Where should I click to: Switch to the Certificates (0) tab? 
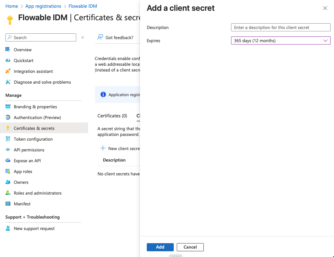(x=112, y=116)
